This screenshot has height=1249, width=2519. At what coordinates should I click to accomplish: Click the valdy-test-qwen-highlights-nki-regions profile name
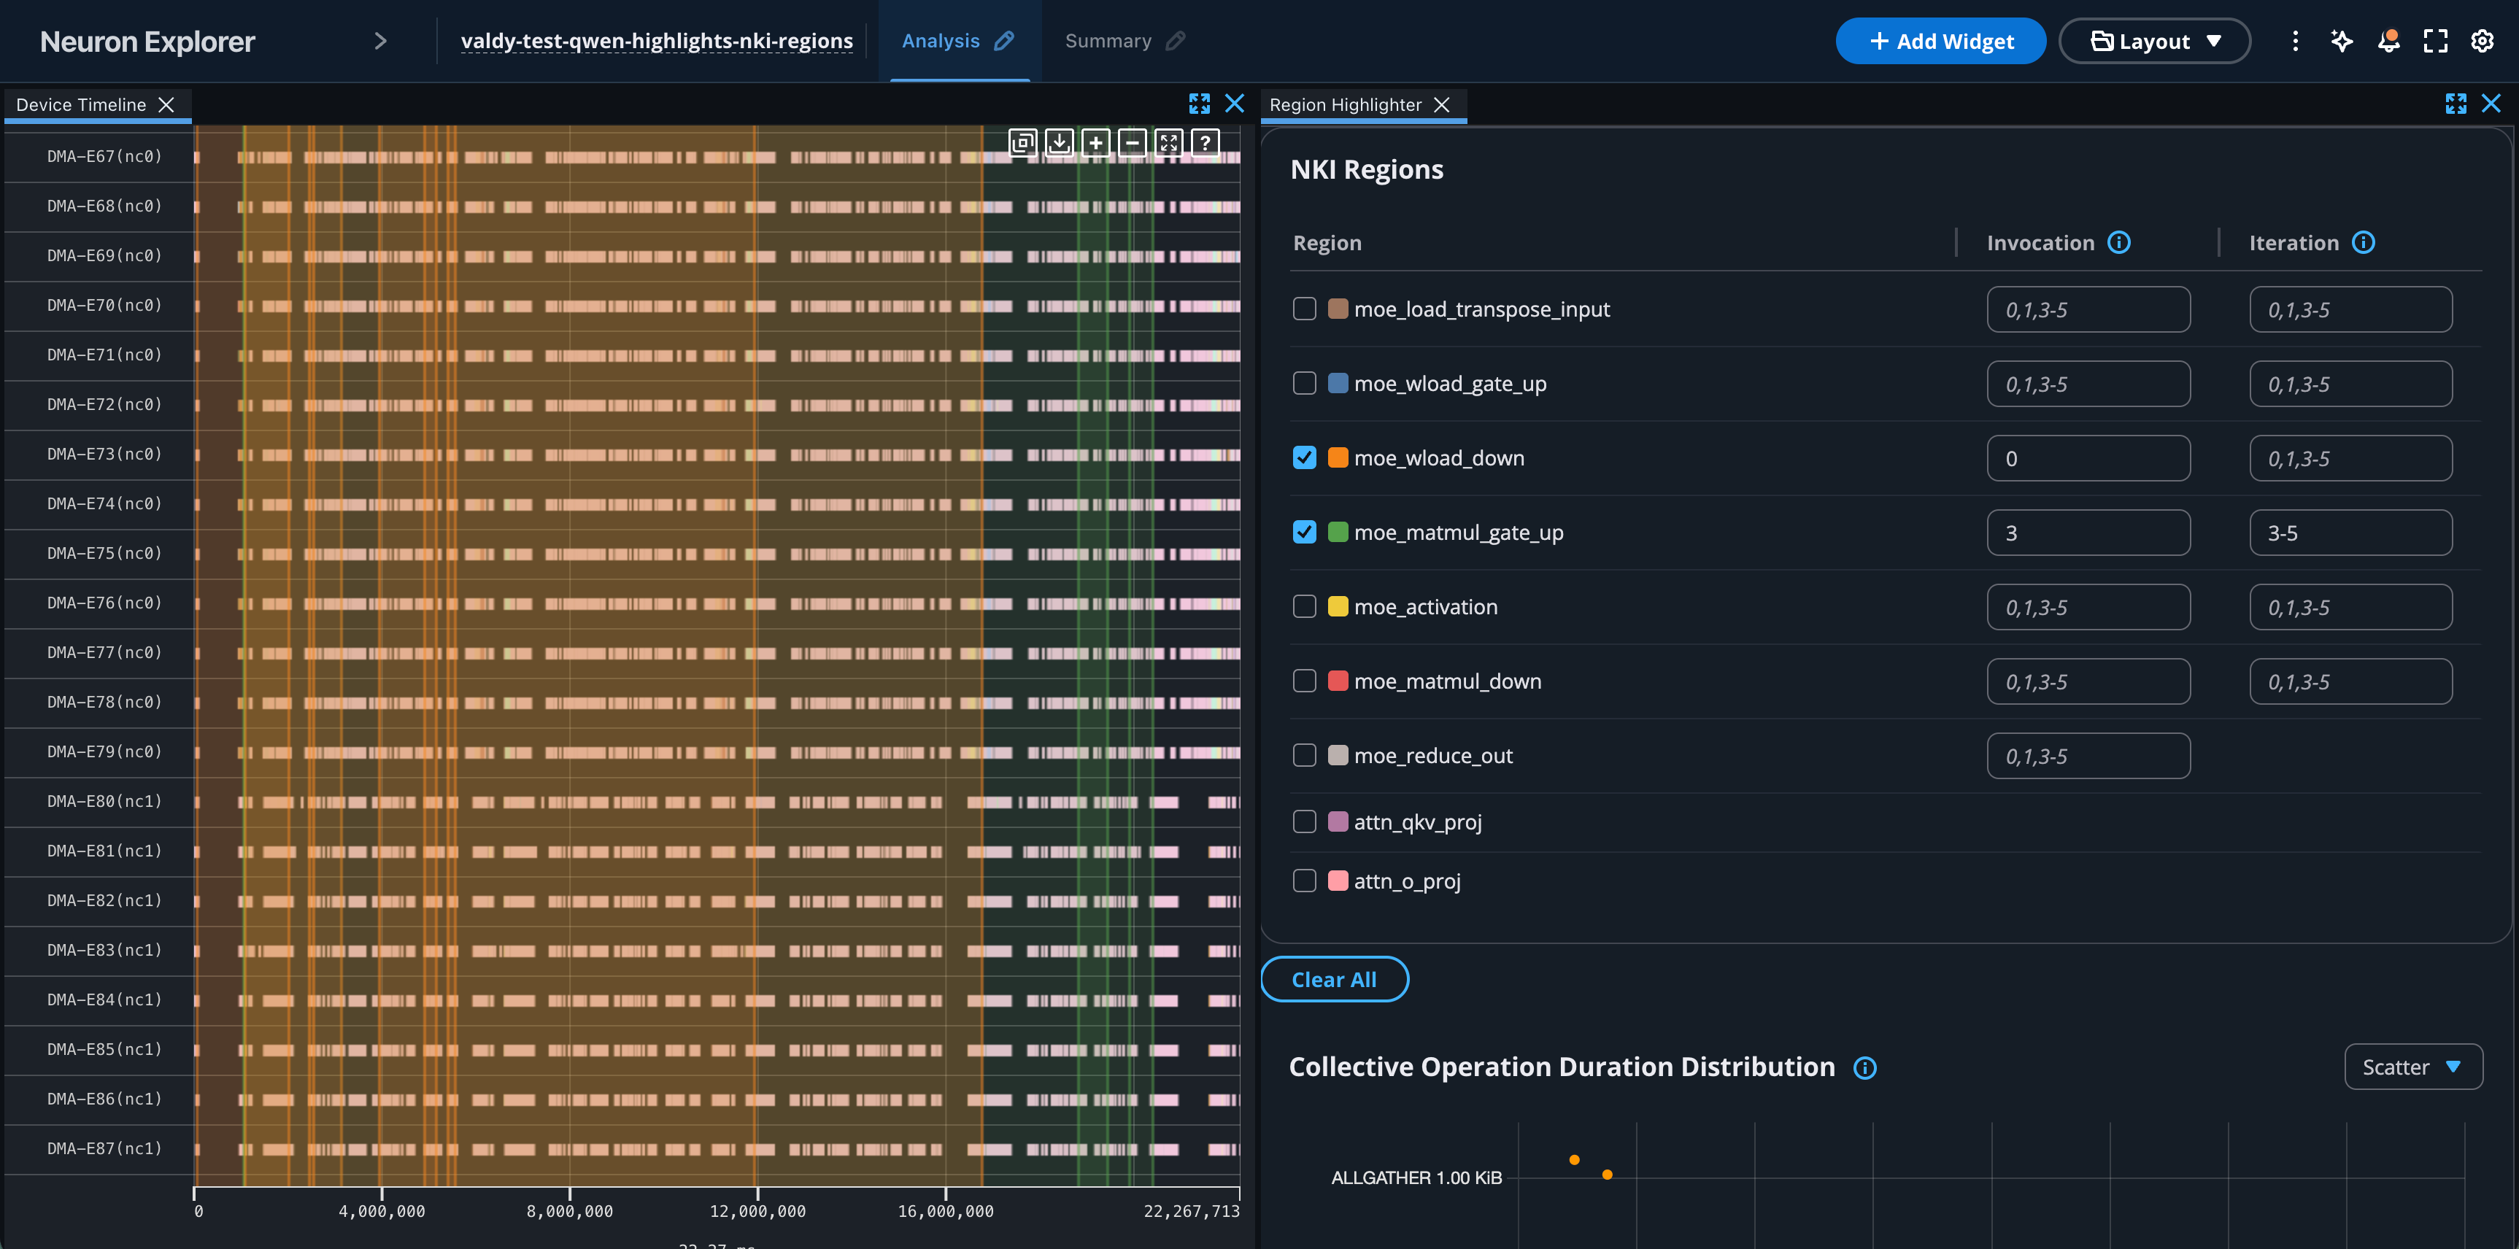coord(657,41)
